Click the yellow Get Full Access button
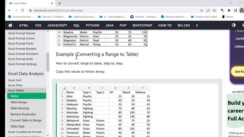This screenshot has height=137, width=244. (238, 72)
